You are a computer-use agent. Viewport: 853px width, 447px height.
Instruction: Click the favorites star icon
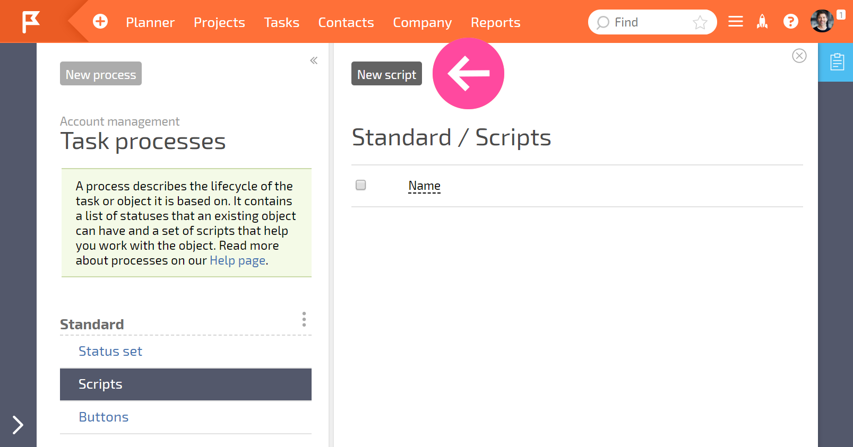coord(700,22)
